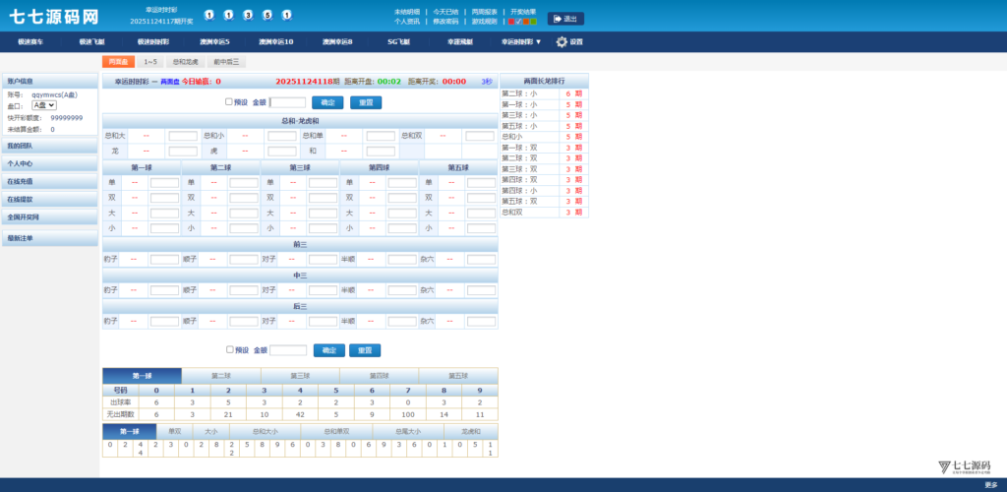Screen dimensions: 1007x492
Task: Open the 幸运飞艇 game
Action: click(460, 41)
